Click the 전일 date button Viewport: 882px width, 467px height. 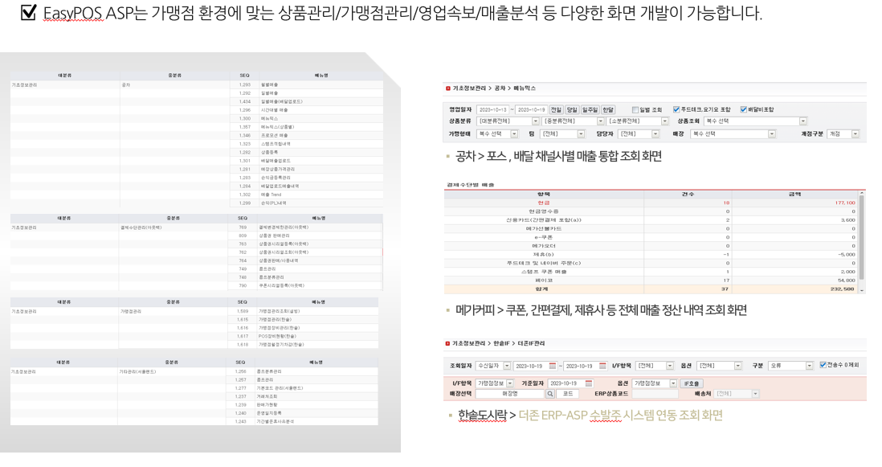[x=556, y=110]
